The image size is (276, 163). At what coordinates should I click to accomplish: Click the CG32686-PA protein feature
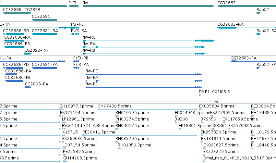[x=11, y=74]
